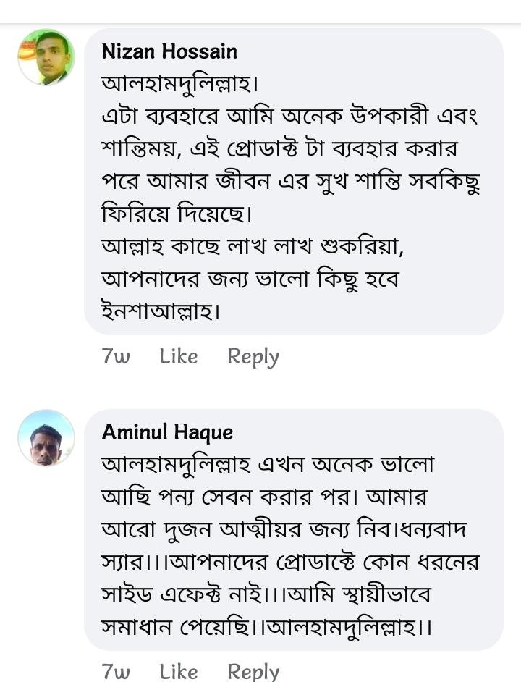Open Aminul Haque's profile picture
521x682 pixels.
point(46,438)
